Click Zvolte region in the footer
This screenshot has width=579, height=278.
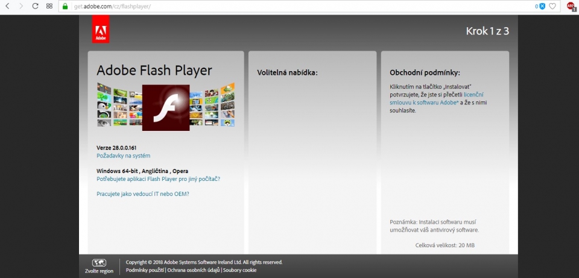(99, 271)
